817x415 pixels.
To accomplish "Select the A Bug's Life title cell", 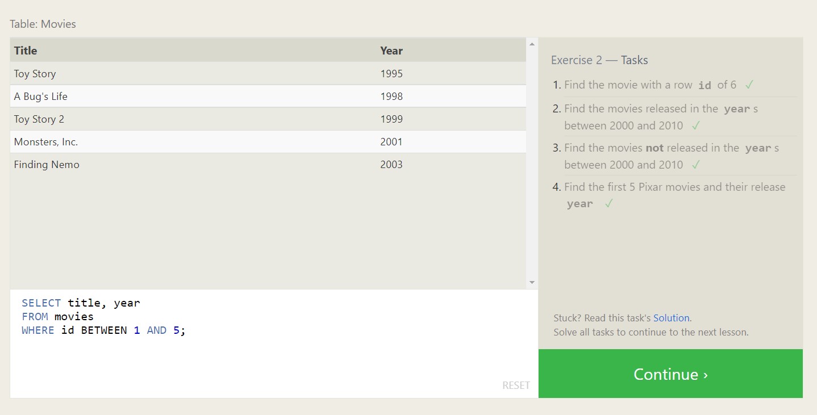I will 40,97.
